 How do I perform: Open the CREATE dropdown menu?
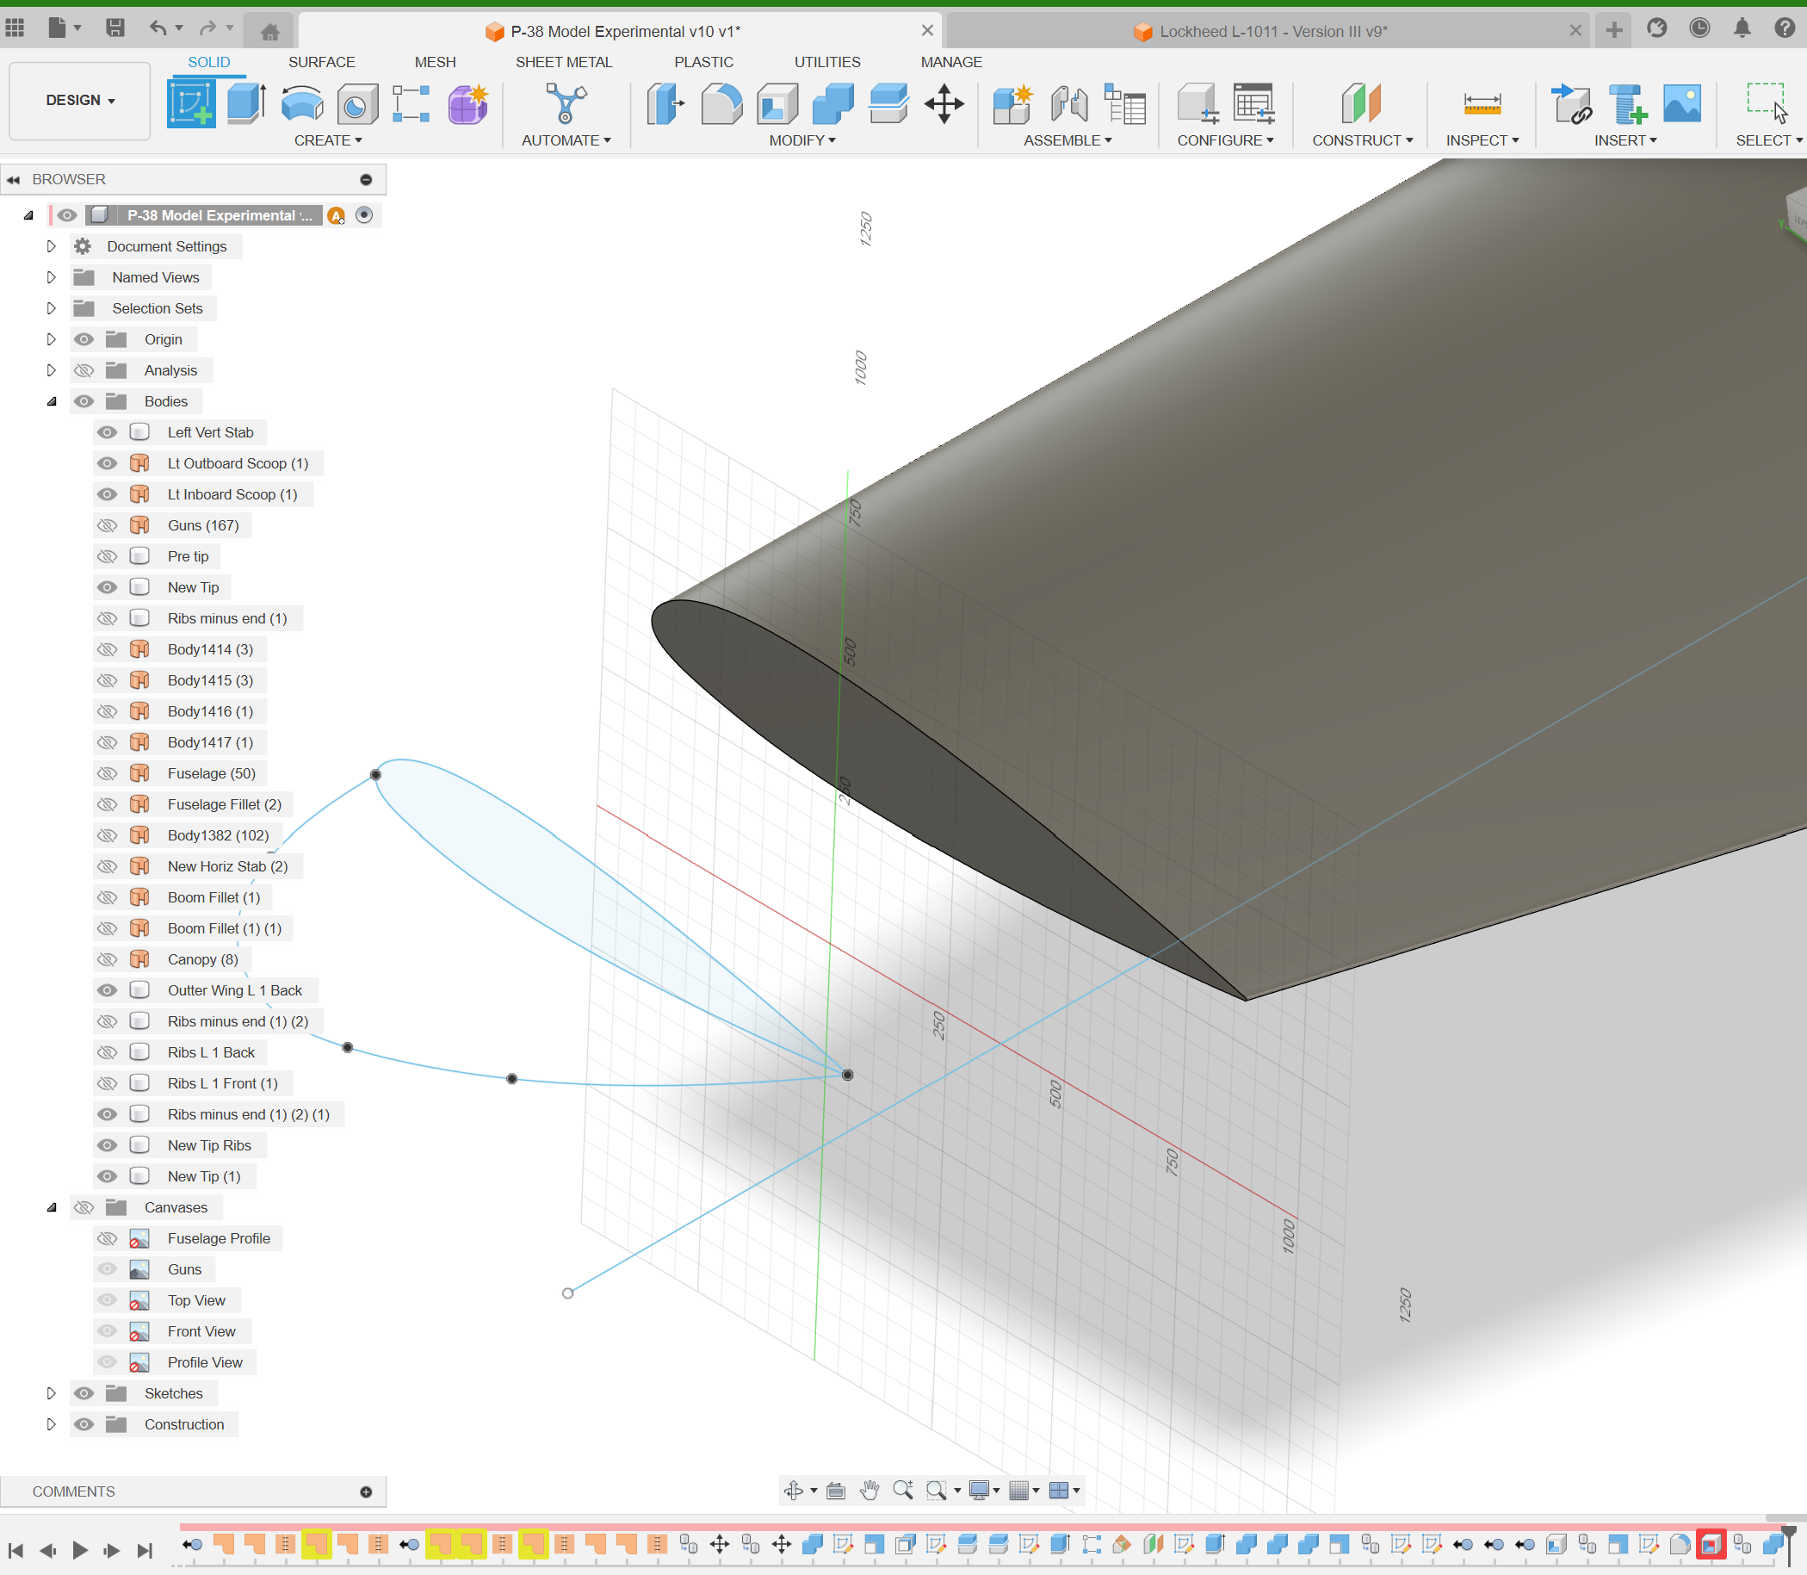328,140
